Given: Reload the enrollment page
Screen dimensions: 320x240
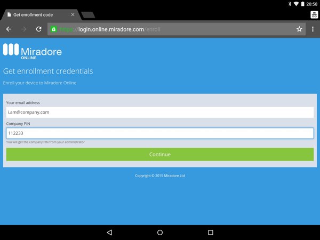Looking at the screenshot, I should point(39,29).
